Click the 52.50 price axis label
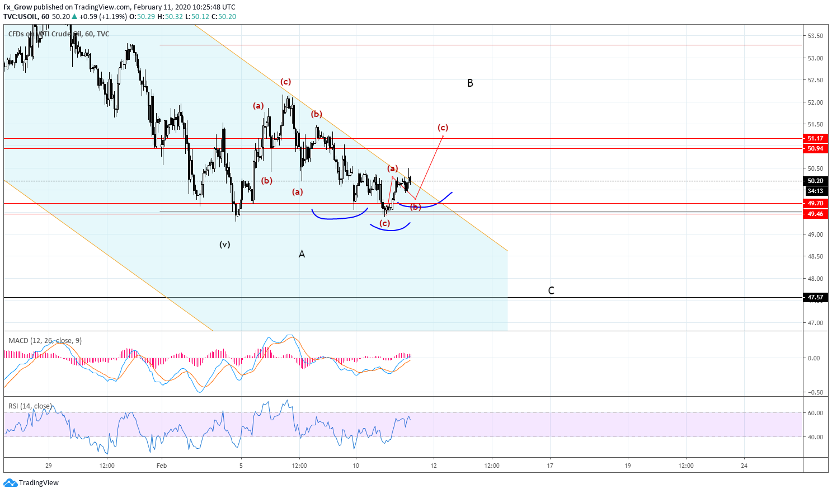The width and height of the screenshot is (832, 493). pos(815,80)
